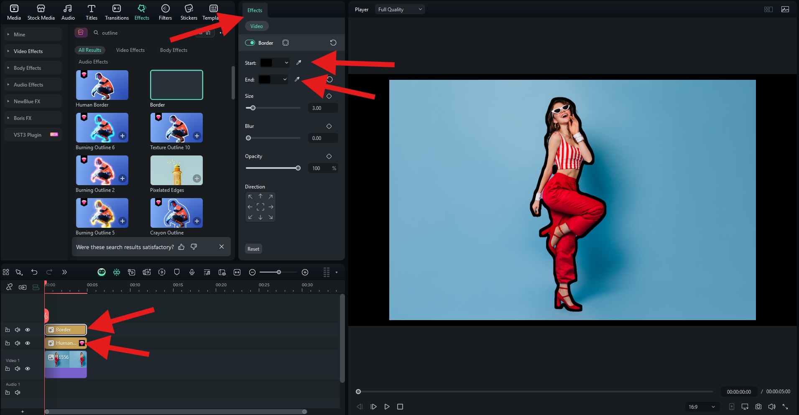Filter results by Video Effects

[x=130, y=50]
